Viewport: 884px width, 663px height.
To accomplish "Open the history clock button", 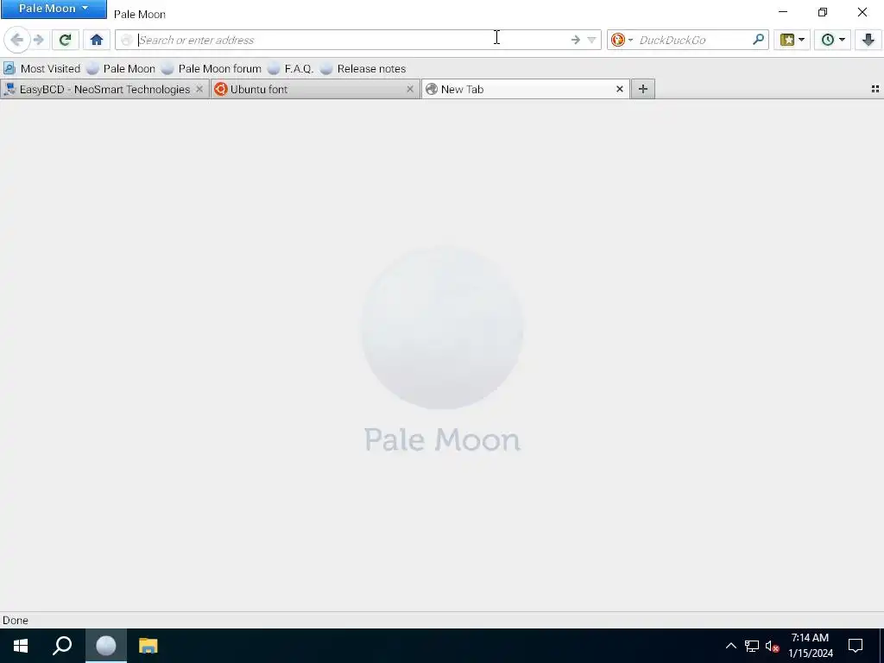I will pyautogui.click(x=828, y=40).
